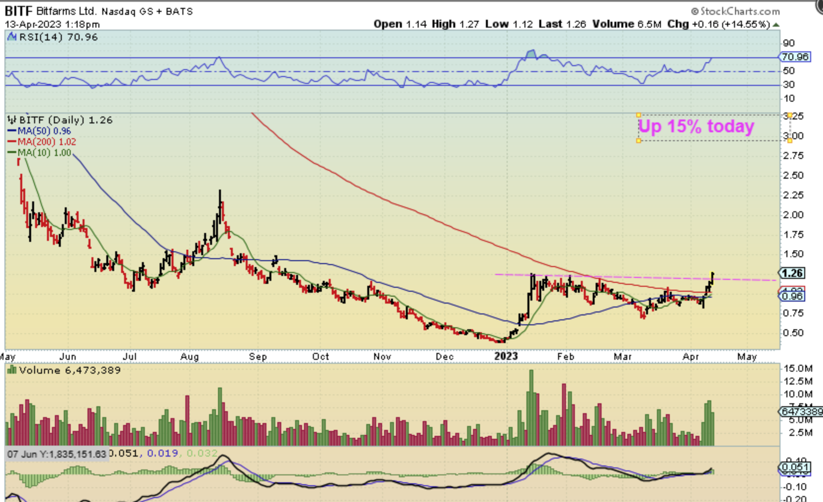Select the MA(200) red legend entry

click(x=42, y=142)
